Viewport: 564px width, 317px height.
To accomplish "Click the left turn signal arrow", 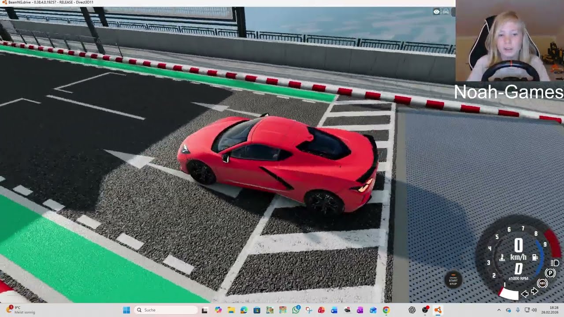I will (x=525, y=294).
